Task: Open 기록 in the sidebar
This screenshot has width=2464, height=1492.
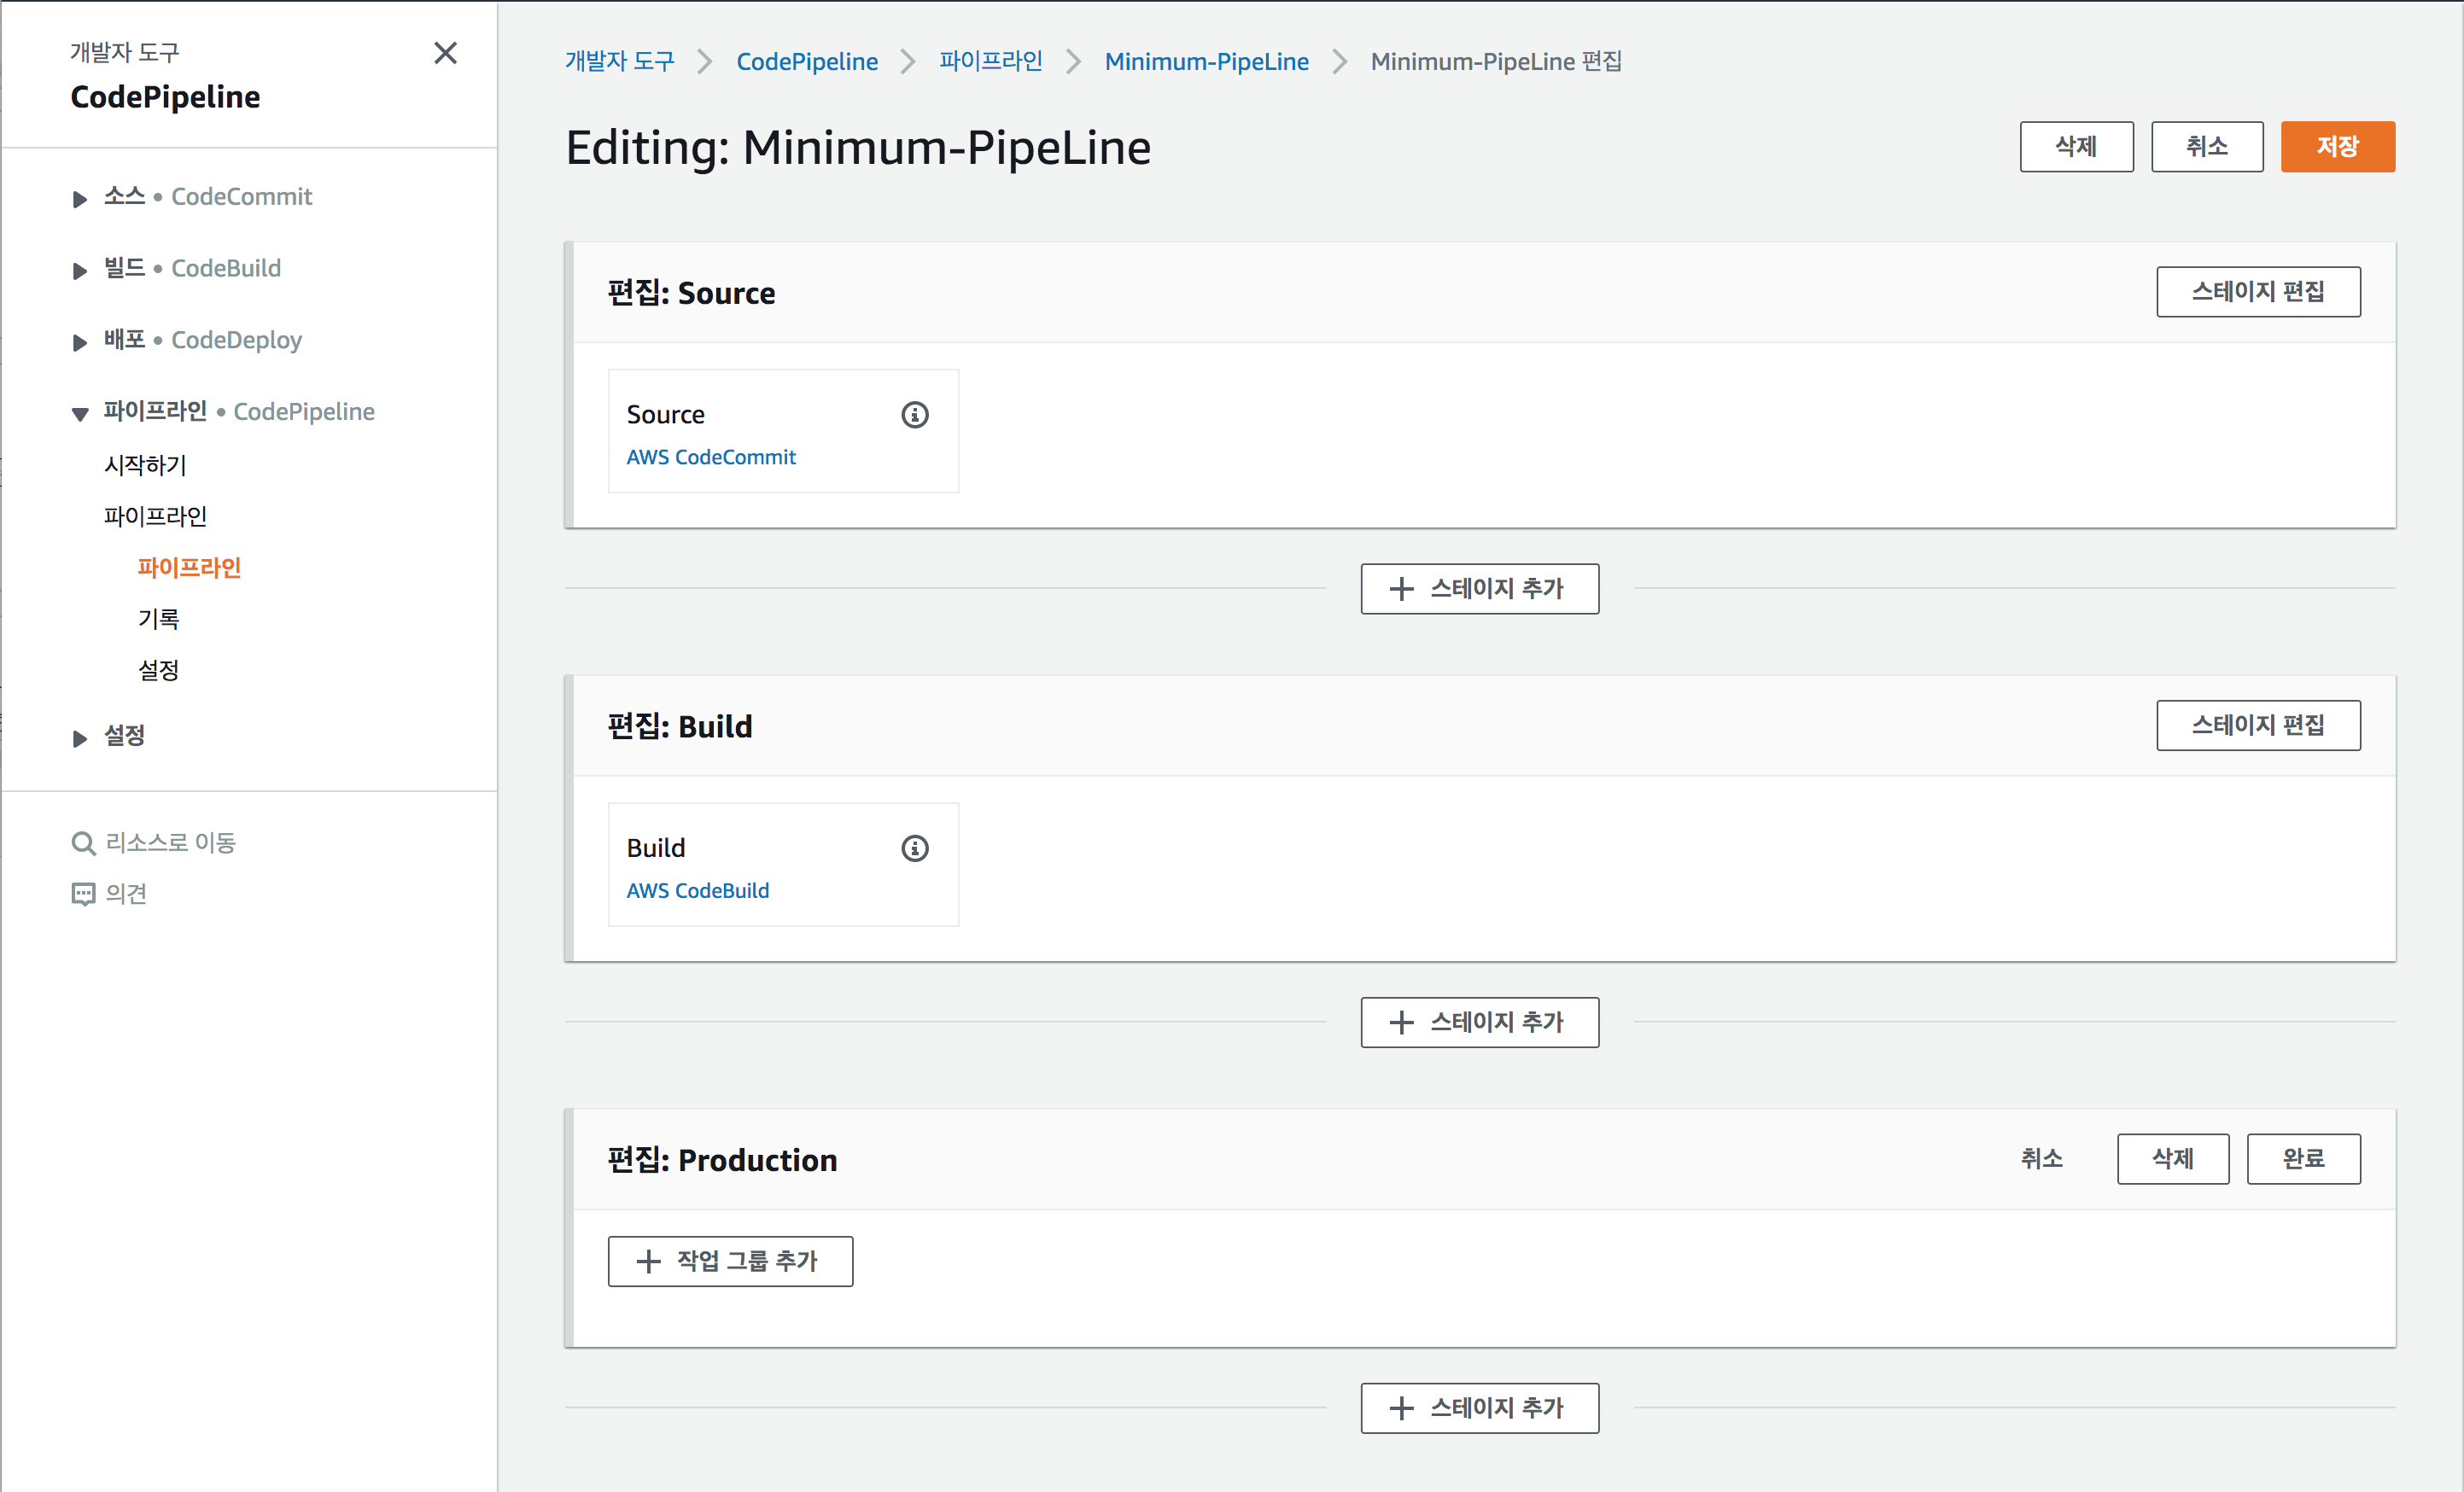Action: pyautogui.click(x=158, y=619)
